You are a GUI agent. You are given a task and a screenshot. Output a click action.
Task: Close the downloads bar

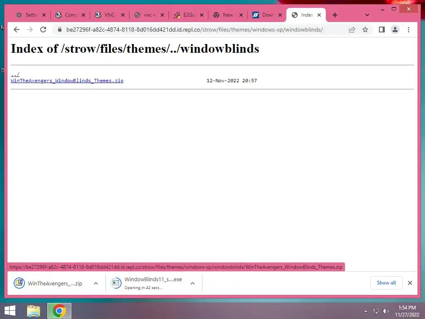pyautogui.click(x=410, y=283)
